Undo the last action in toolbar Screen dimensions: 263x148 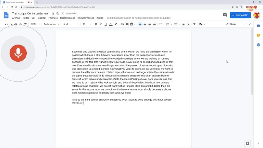click(x=6, y=24)
